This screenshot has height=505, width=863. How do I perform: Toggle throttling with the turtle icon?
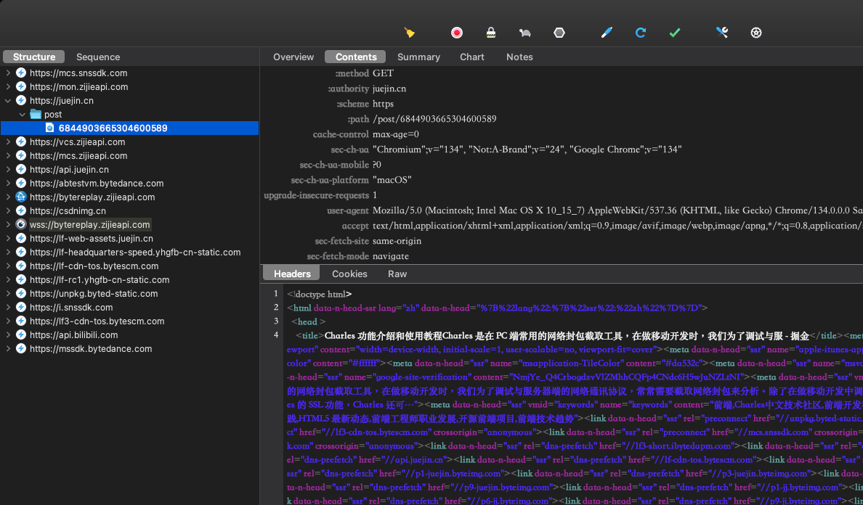(524, 33)
